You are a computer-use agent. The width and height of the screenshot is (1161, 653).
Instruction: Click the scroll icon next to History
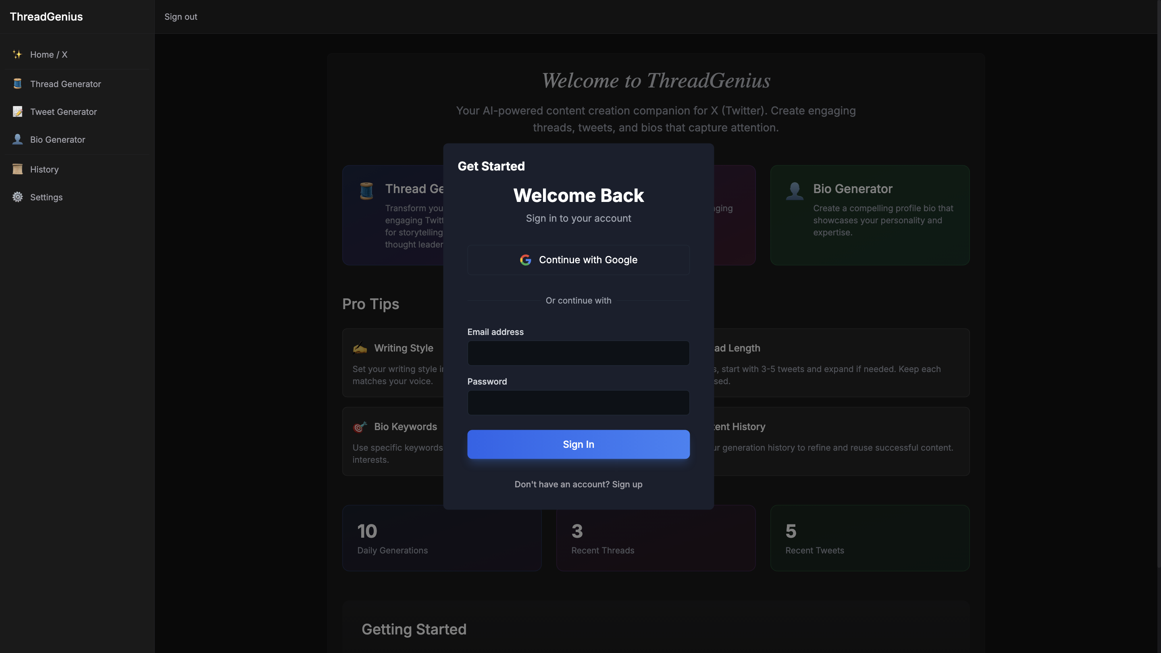click(17, 169)
